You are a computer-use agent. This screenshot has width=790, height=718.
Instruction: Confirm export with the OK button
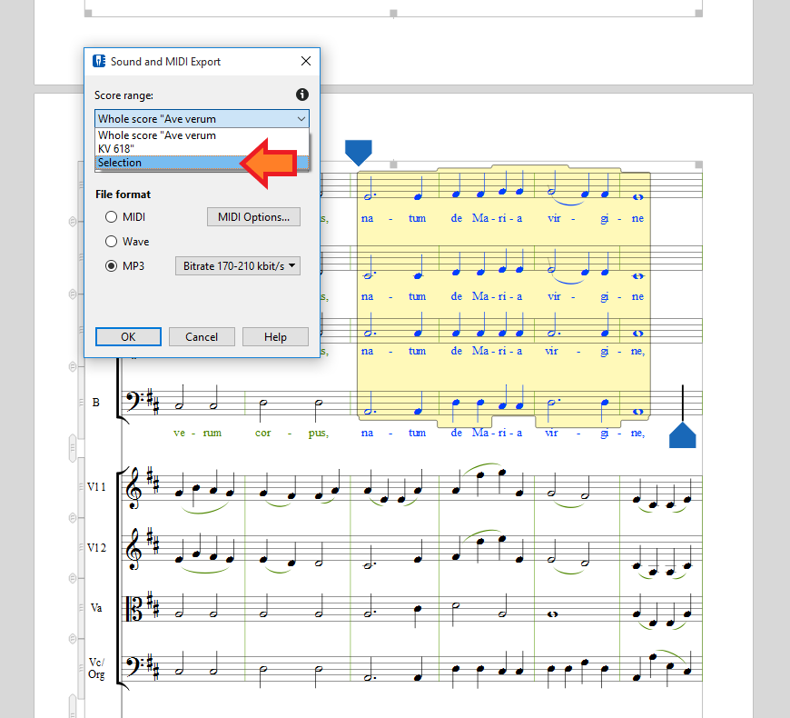pyautogui.click(x=128, y=337)
